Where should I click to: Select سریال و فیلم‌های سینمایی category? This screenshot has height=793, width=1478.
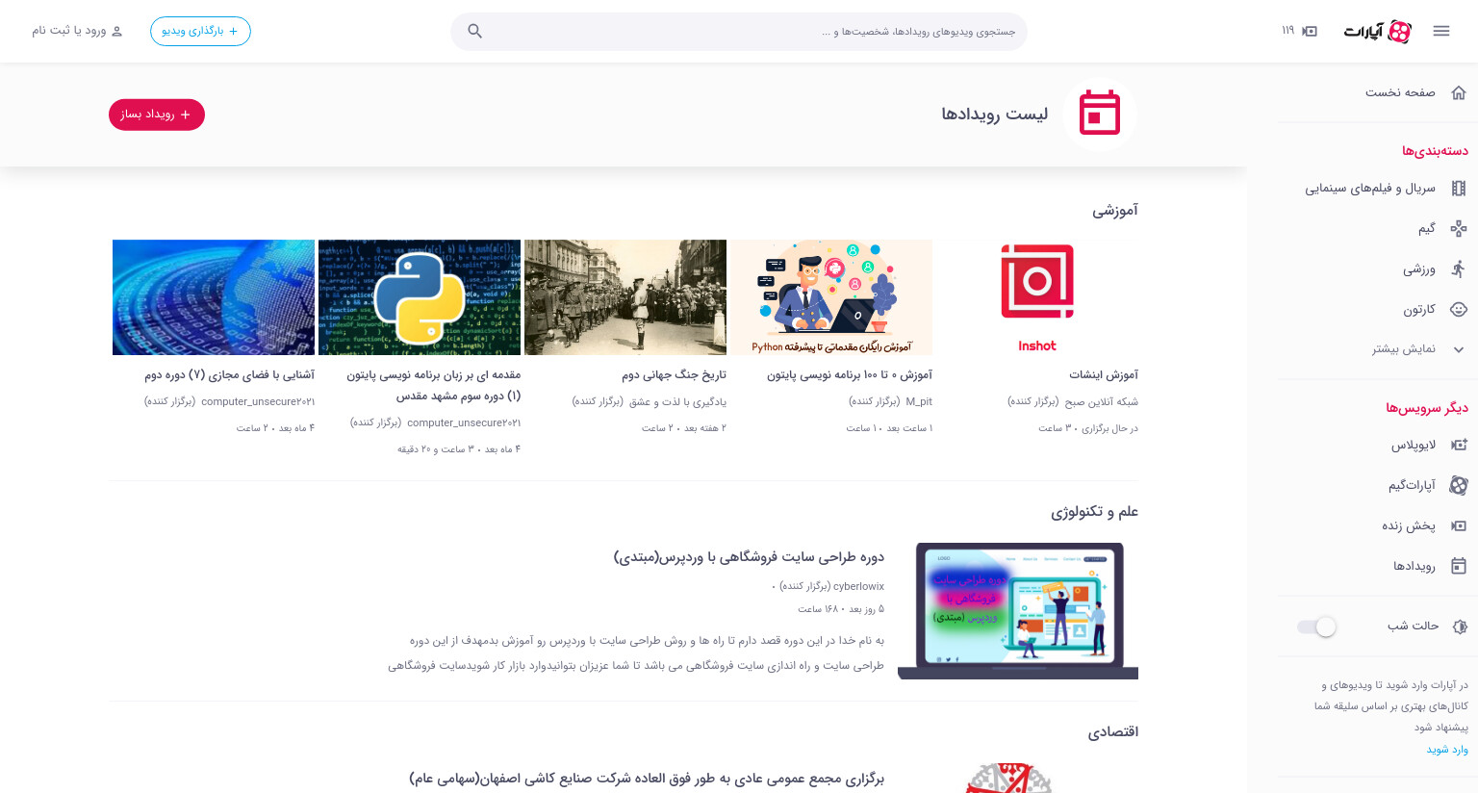[1370, 189]
